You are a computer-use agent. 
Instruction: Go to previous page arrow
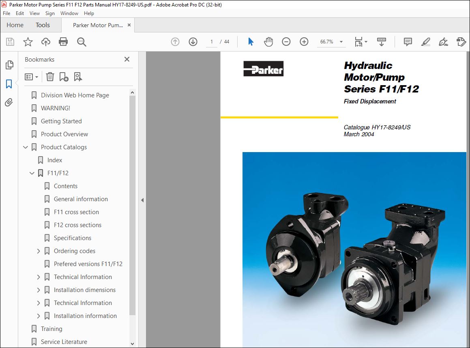pos(175,42)
